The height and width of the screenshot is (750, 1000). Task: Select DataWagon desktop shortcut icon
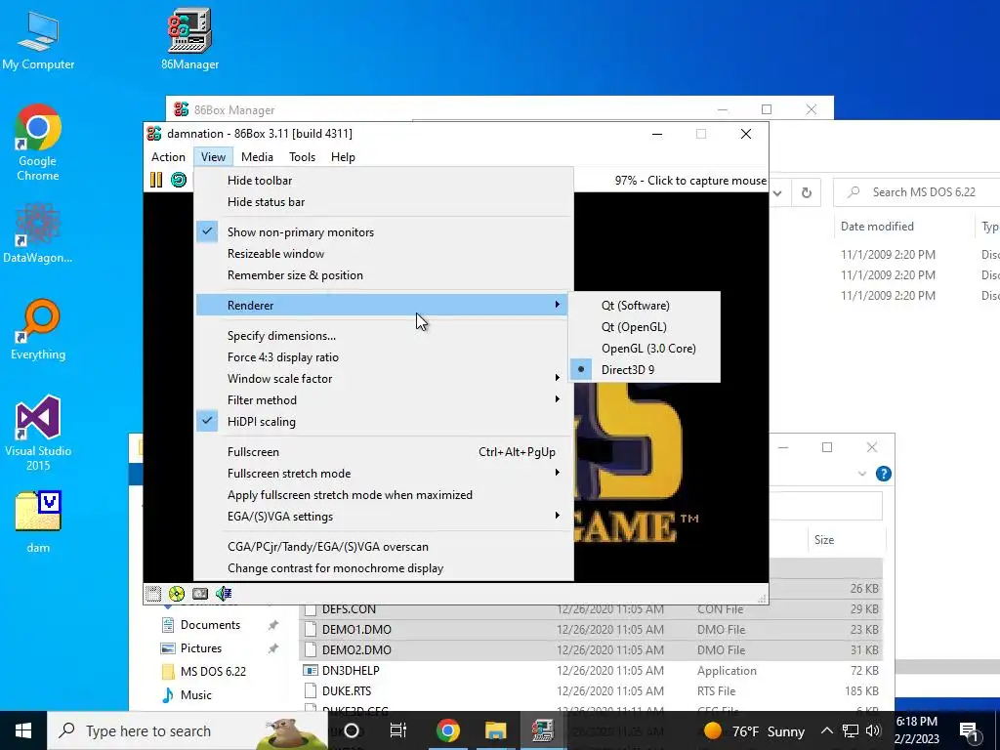coord(38,233)
